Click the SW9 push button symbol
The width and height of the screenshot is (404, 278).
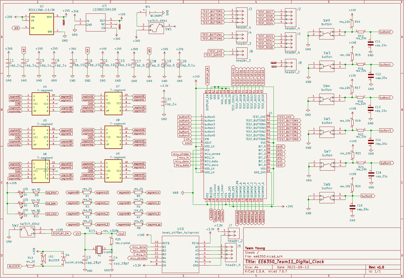327,34
